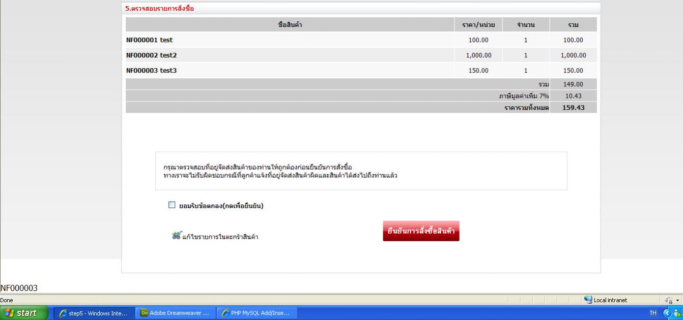Click unit price 1,000.00 of test2
The image size is (683, 320).
pos(478,55)
